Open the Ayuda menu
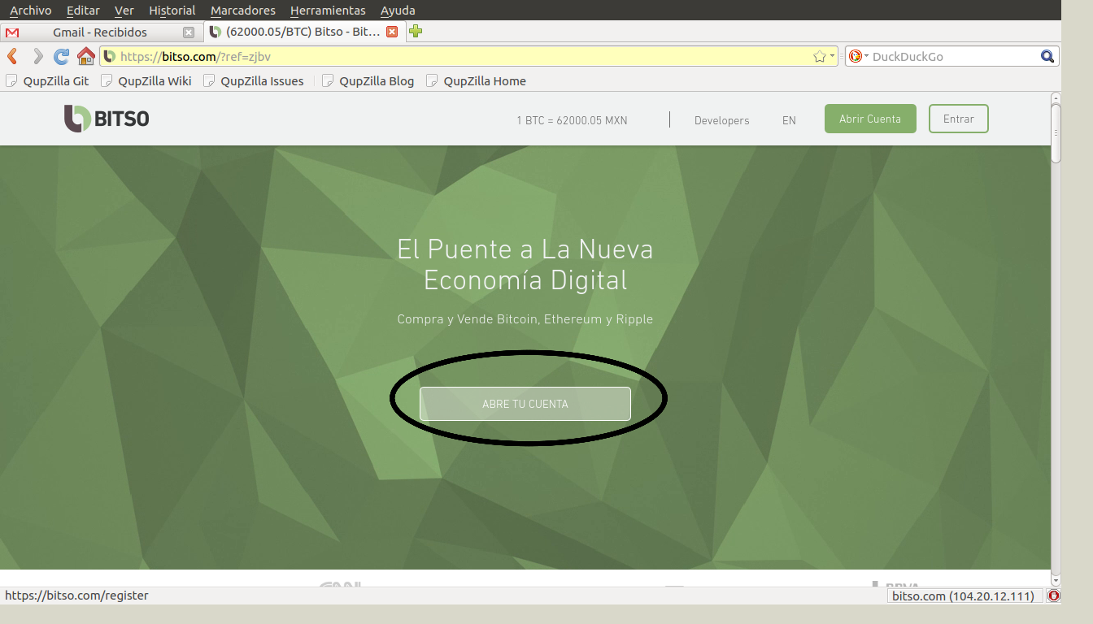 pyautogui.click(x=398, y=11)
